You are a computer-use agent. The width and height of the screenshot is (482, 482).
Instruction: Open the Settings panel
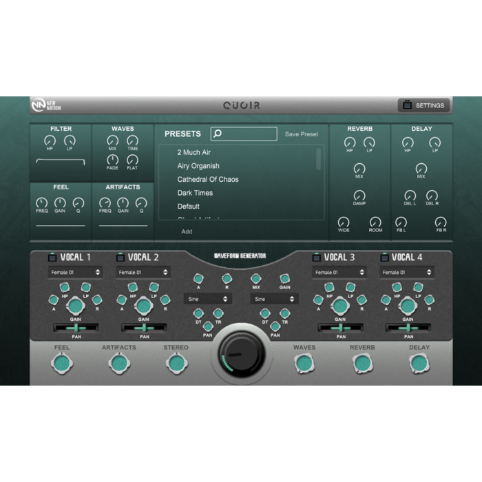point(423,105)
